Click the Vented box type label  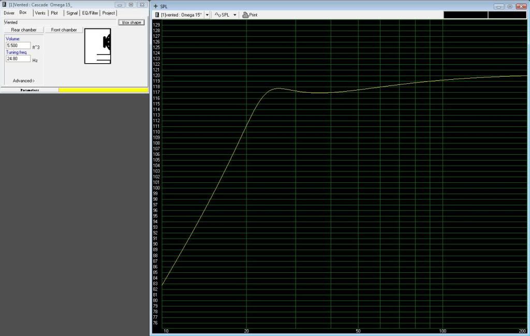(11, 22)
